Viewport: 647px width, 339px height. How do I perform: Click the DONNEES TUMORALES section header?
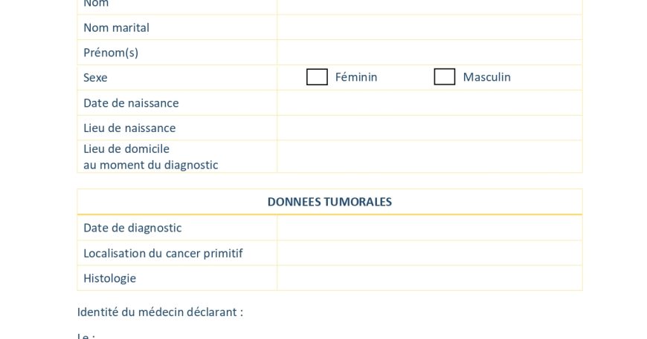[x=329, y=202]
